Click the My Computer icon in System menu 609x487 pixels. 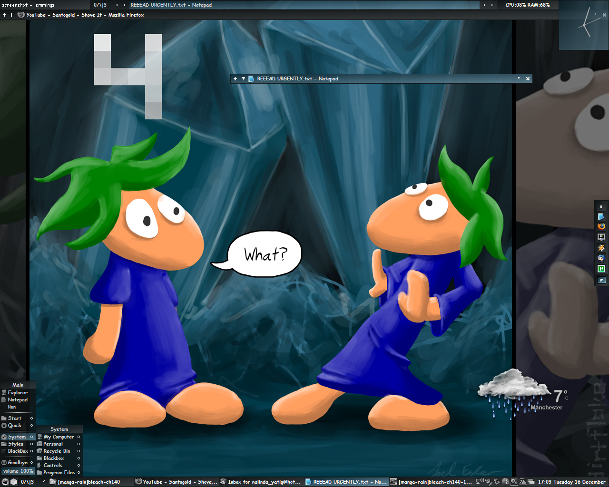pos(39,437)
